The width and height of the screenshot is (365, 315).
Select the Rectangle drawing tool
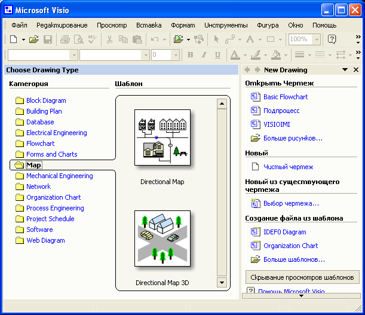[x=271, y=39]
